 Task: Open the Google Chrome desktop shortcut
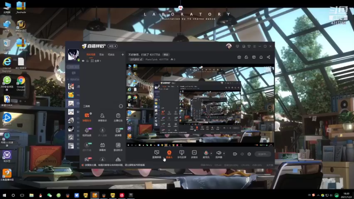click(x=21, y=83)
